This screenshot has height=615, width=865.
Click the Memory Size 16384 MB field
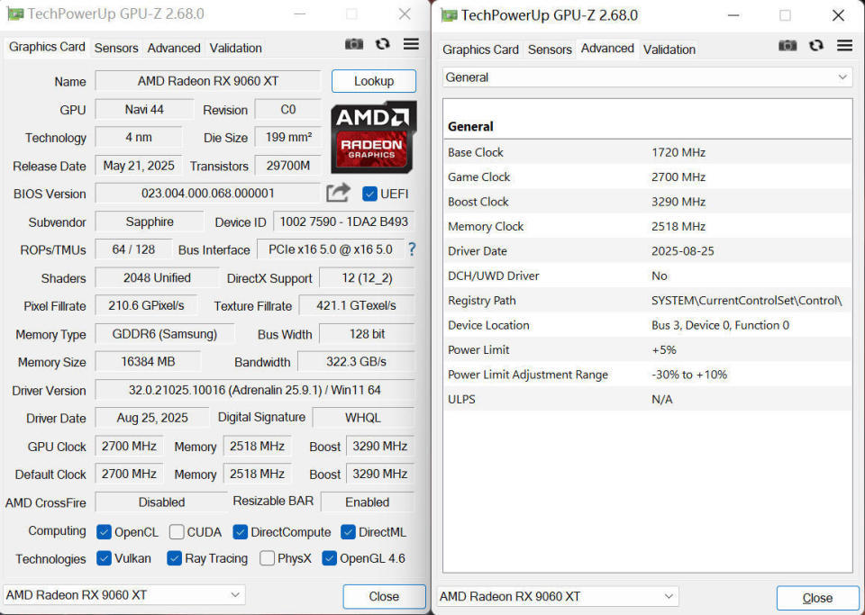tap(148, 361)
